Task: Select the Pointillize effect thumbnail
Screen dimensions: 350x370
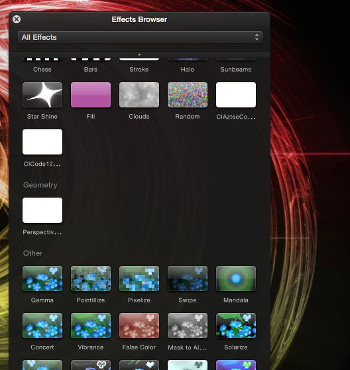Action: [x=91, y=278]
